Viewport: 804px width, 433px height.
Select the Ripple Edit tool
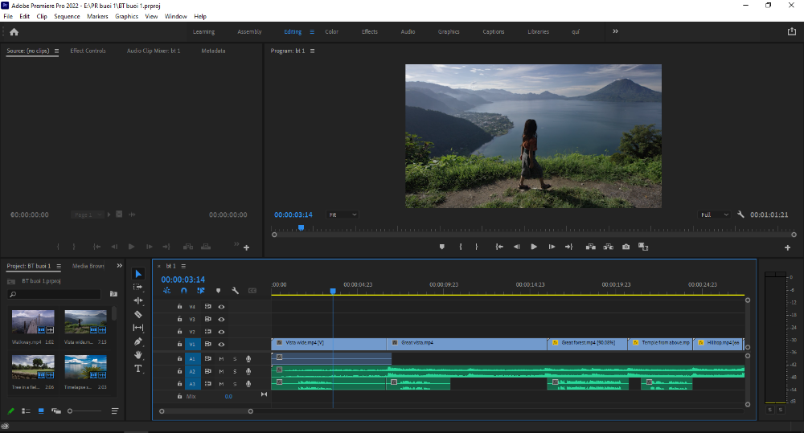click(x=138, y=300)
